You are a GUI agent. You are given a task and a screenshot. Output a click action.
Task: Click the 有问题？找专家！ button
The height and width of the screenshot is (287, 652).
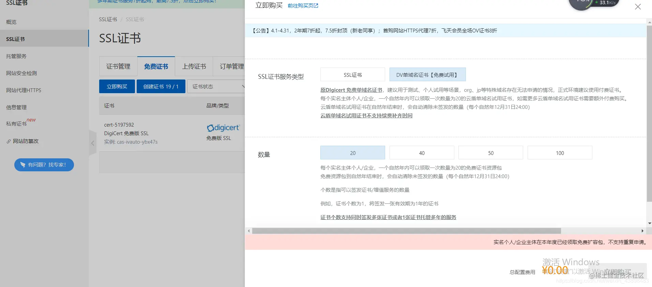point(44,165)
